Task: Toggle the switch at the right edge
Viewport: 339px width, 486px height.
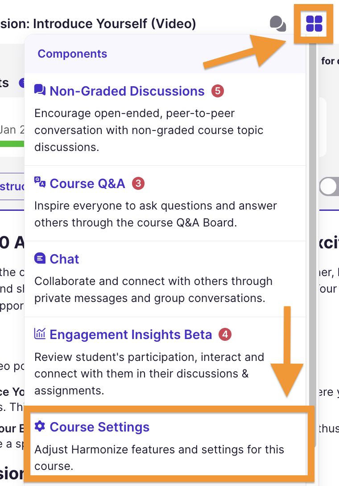Action: 329,187
